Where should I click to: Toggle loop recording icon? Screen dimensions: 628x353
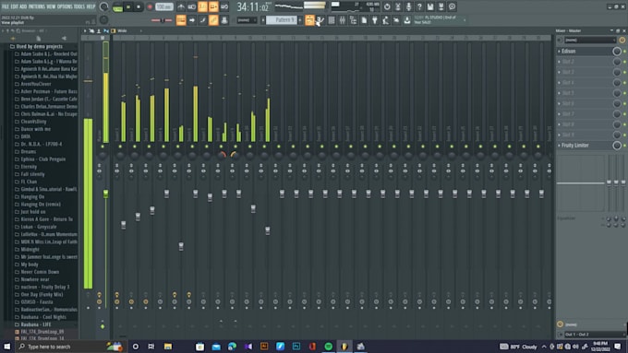tap(224, 6)
